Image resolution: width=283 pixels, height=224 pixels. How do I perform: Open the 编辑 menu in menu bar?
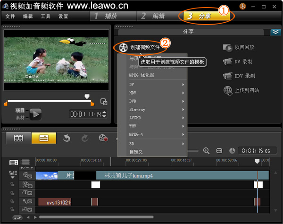click(x=28, y=16)
